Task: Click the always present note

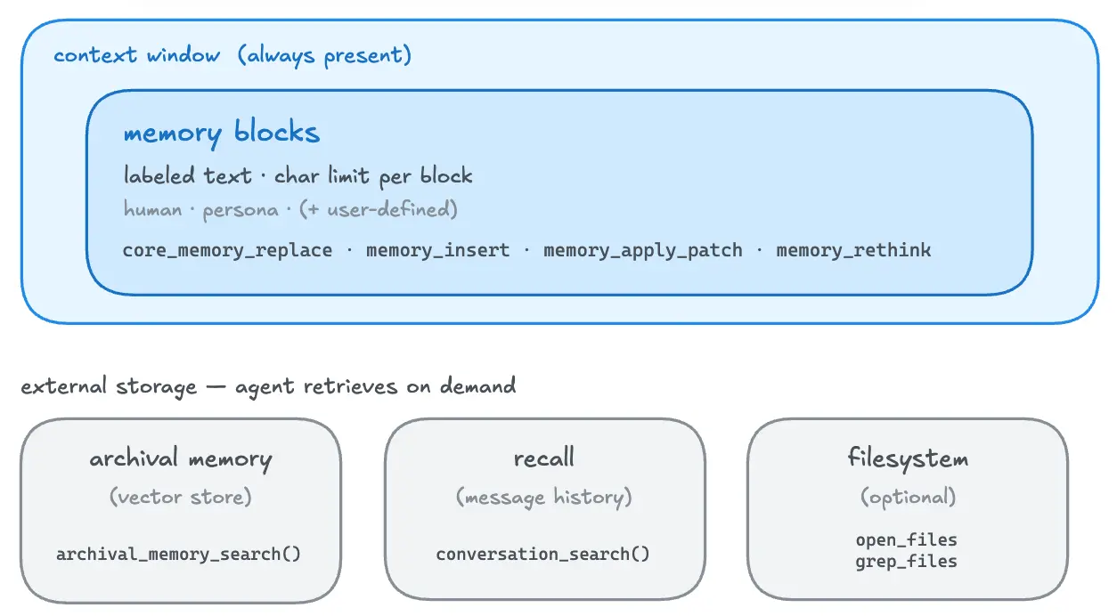Action: [325, 55]
